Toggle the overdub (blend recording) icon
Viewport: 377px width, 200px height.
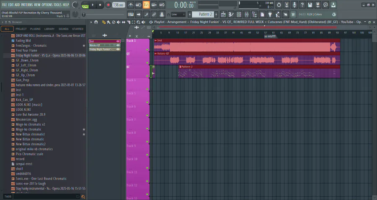[x=154, y=5]
